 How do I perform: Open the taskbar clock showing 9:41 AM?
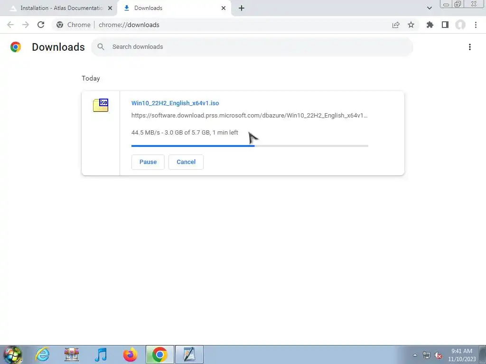coord(462,355)
